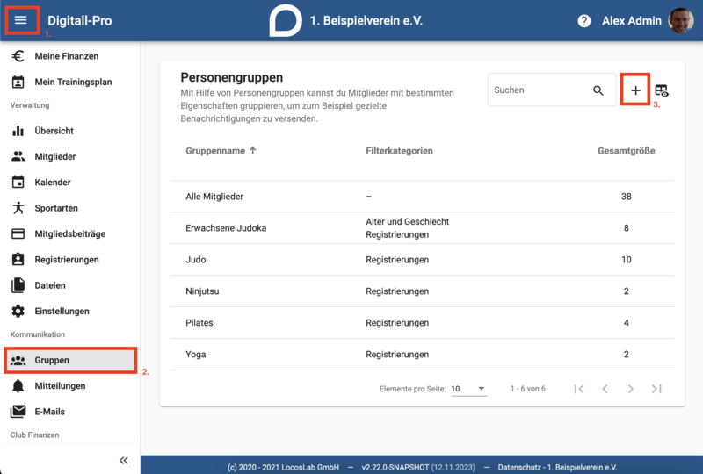Click the Kalender calendar icon
Screen dimensions: 703x474
18,183
